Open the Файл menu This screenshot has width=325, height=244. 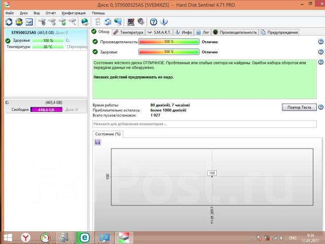[x=10, y=13]
